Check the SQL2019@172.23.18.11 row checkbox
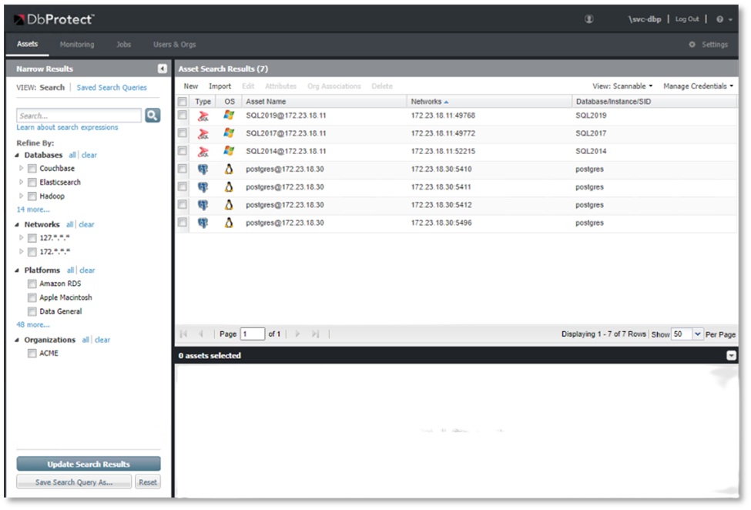The image size is (751, 510). coord(183,115)
